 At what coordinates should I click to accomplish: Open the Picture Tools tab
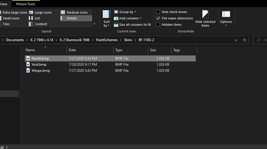click(x=26, y=4)
